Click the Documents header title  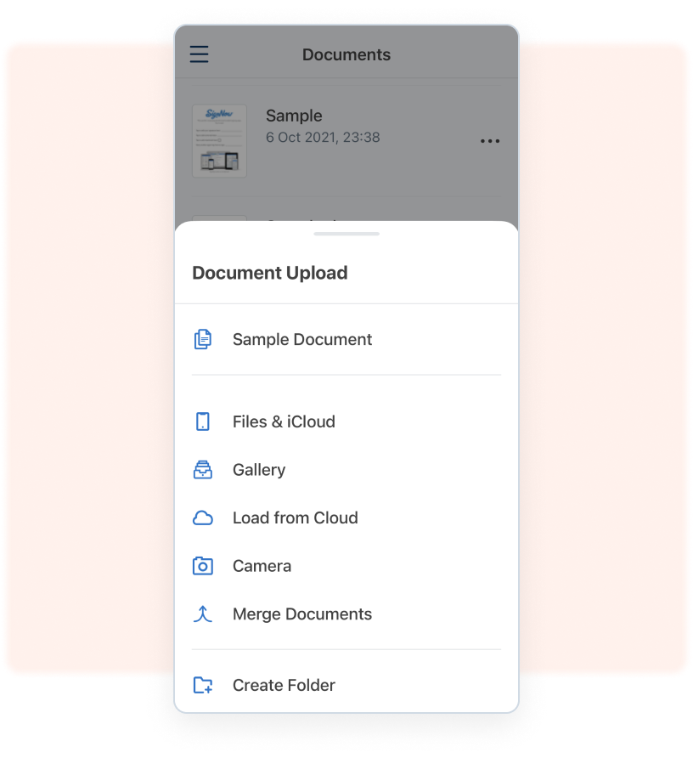point(346,55)
